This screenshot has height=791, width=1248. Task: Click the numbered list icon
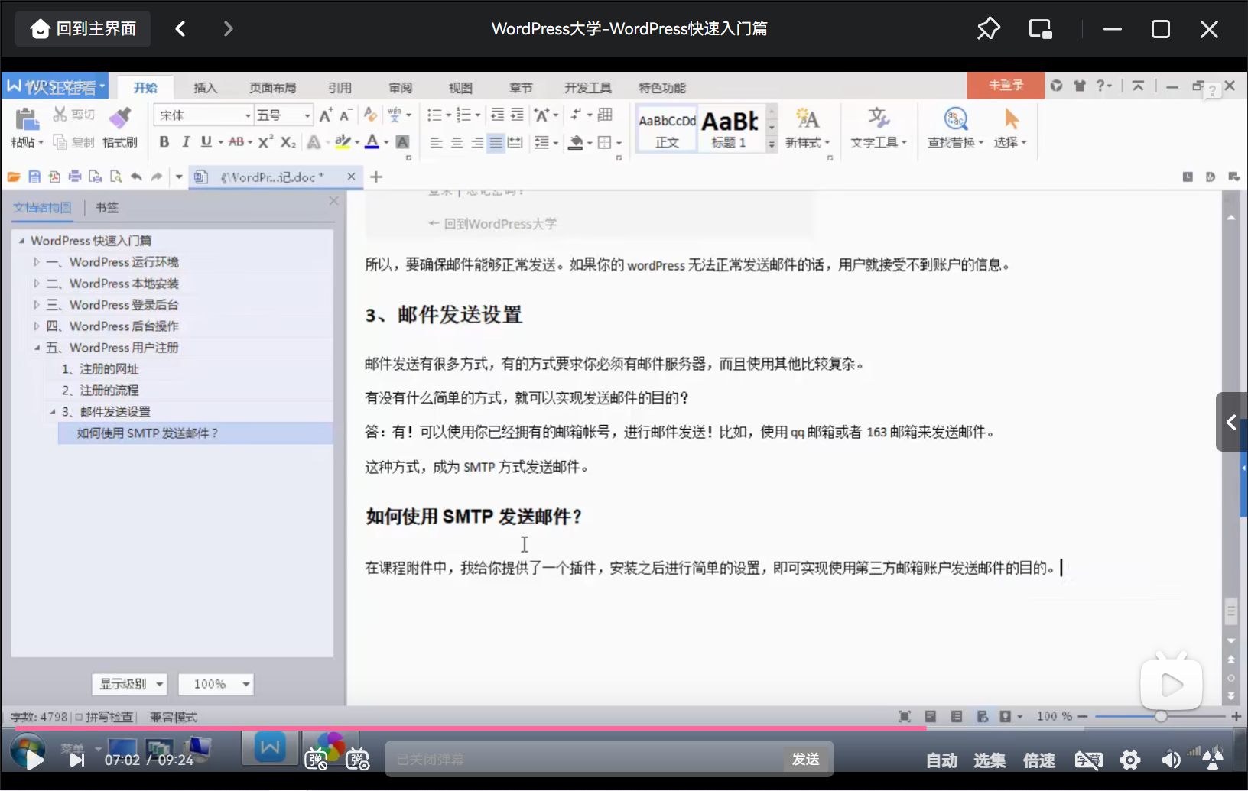pos(463,115)
